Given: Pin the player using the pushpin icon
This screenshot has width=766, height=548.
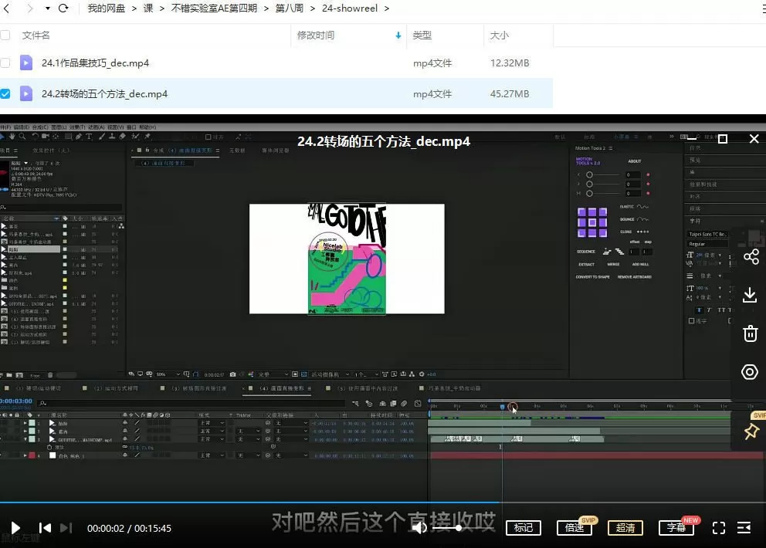Looking at the screenshot, I should 751,431.
